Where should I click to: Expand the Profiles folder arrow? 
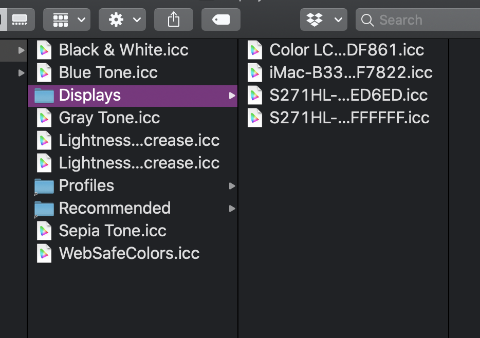click(x=232, y=186)
